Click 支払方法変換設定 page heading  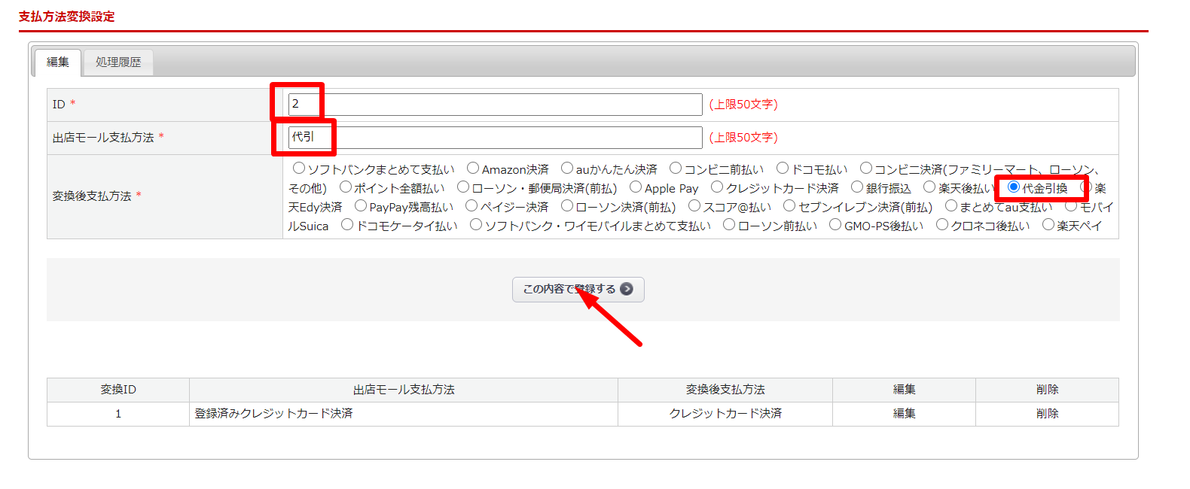(67, 17)
